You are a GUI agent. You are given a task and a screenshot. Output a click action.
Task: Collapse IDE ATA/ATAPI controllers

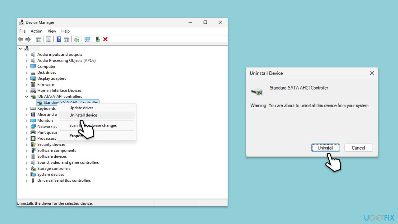click(27, 96)
